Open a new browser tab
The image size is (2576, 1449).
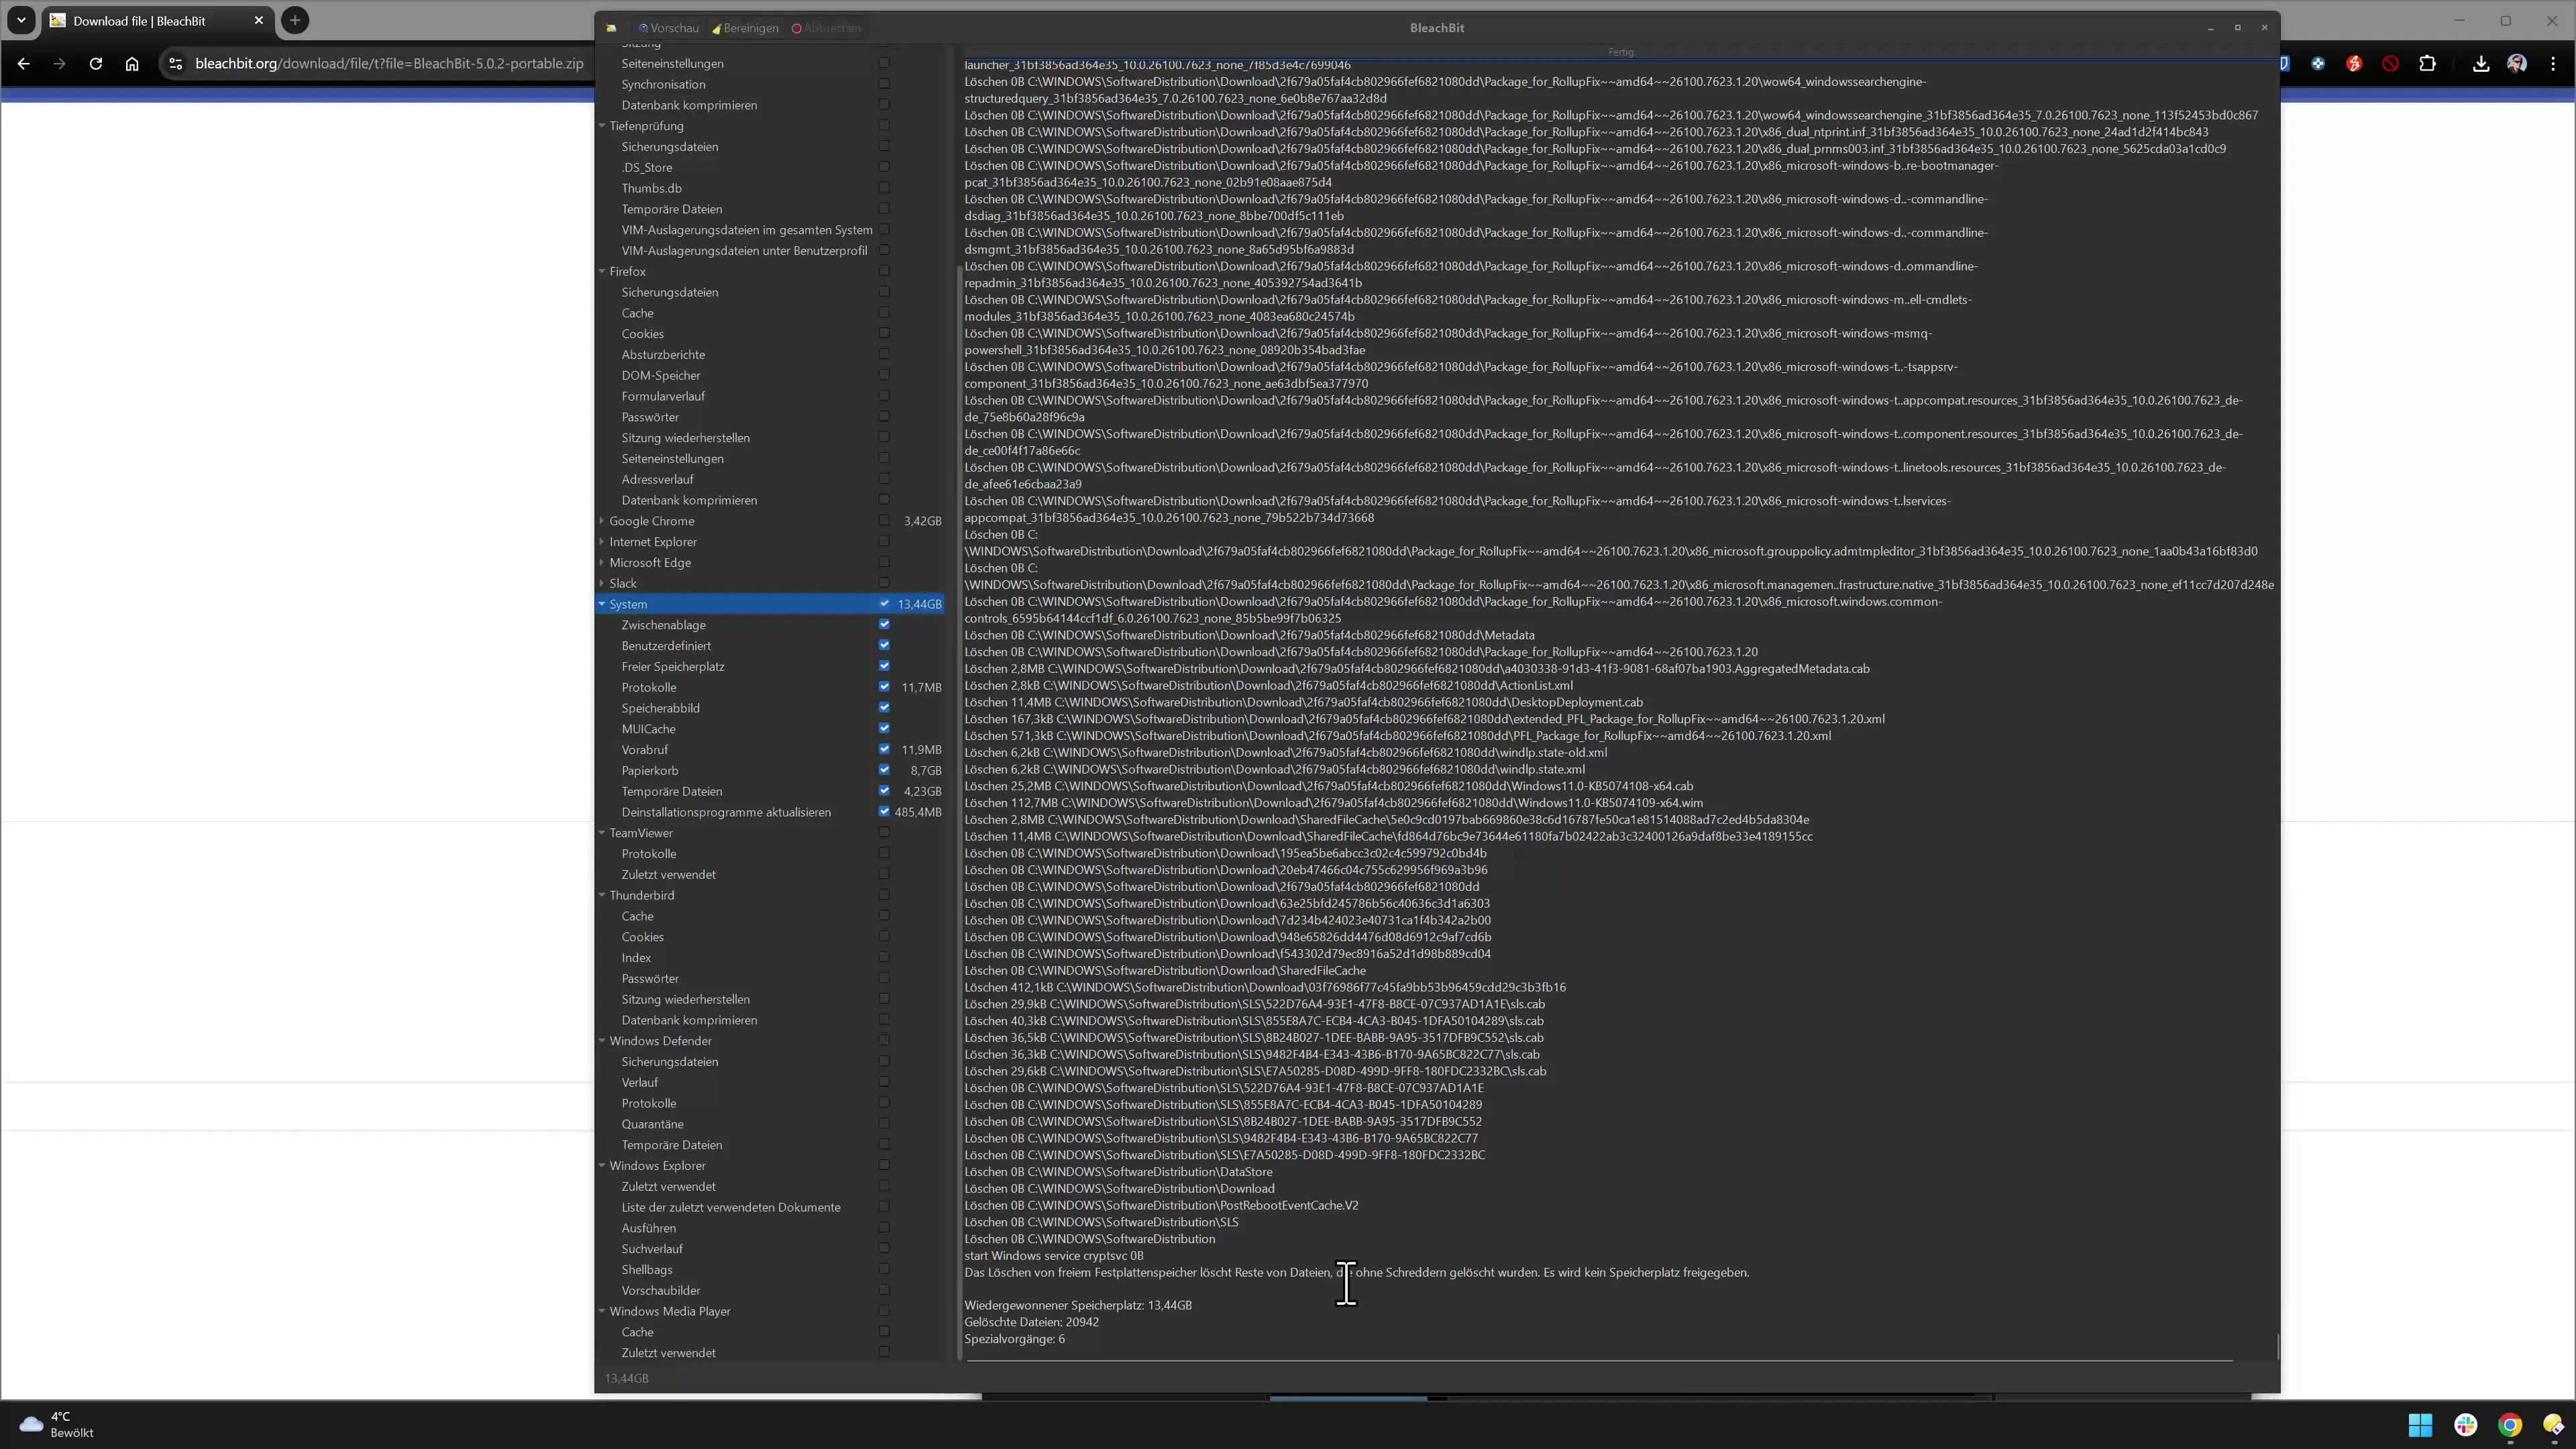click(295, 21)
